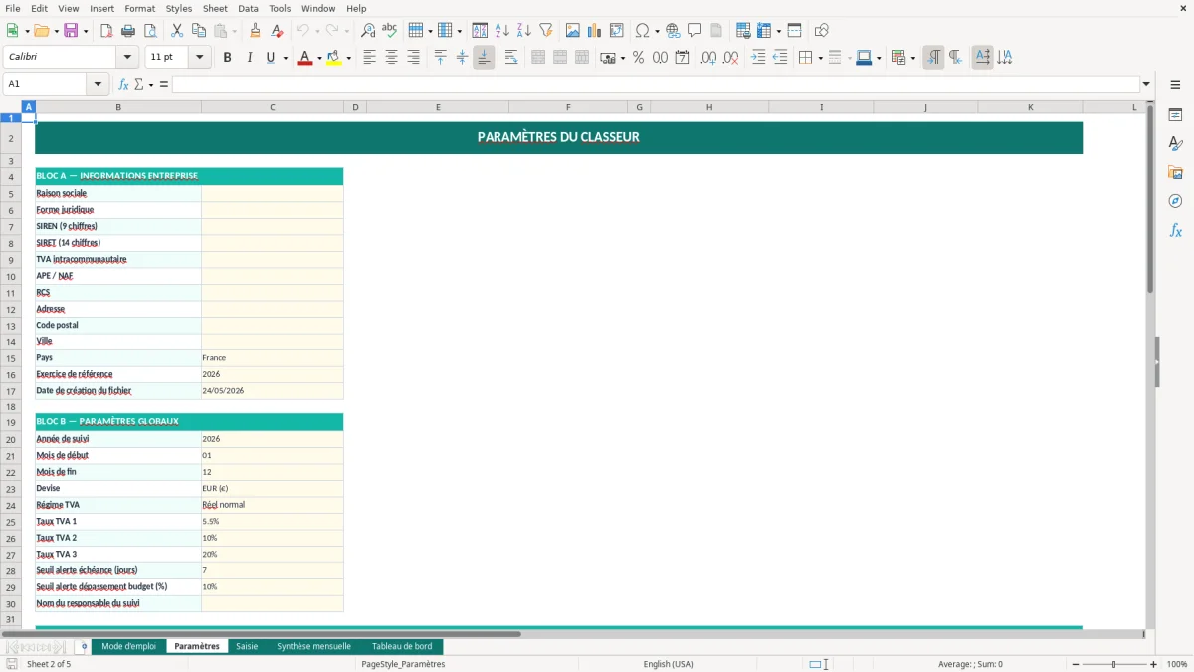Open the Styles menu
Viewport: 1194px width, 672px height.
pyautogui.click(x=179, y=8)
